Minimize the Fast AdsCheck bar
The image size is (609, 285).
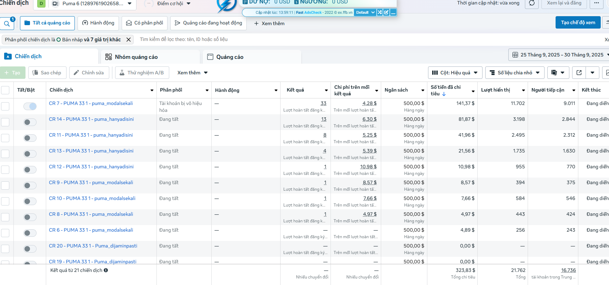pos(393,12)
